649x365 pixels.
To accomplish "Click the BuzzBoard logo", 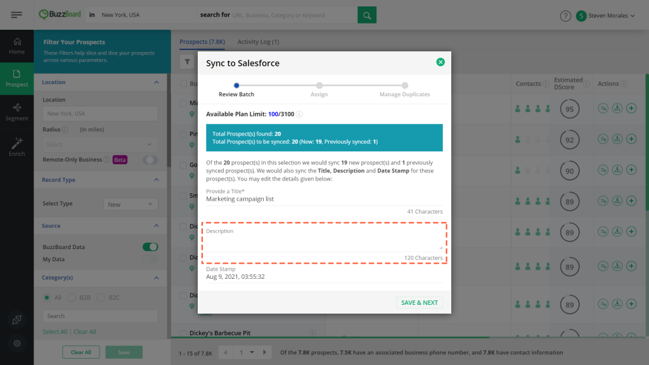I will (60, 15).
